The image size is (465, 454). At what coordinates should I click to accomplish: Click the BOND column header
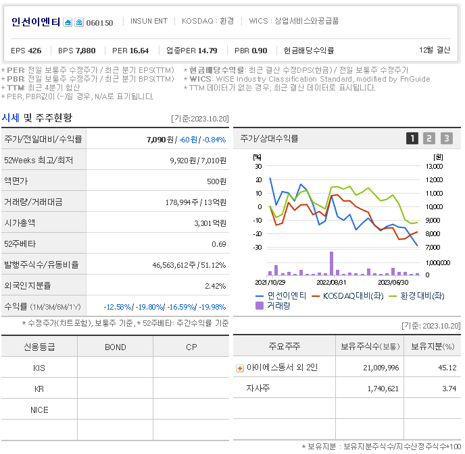pos(116,347)
